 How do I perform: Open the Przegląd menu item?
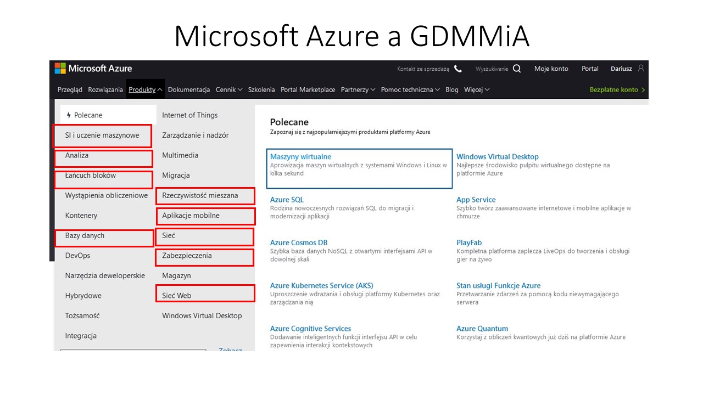[70, 89]
